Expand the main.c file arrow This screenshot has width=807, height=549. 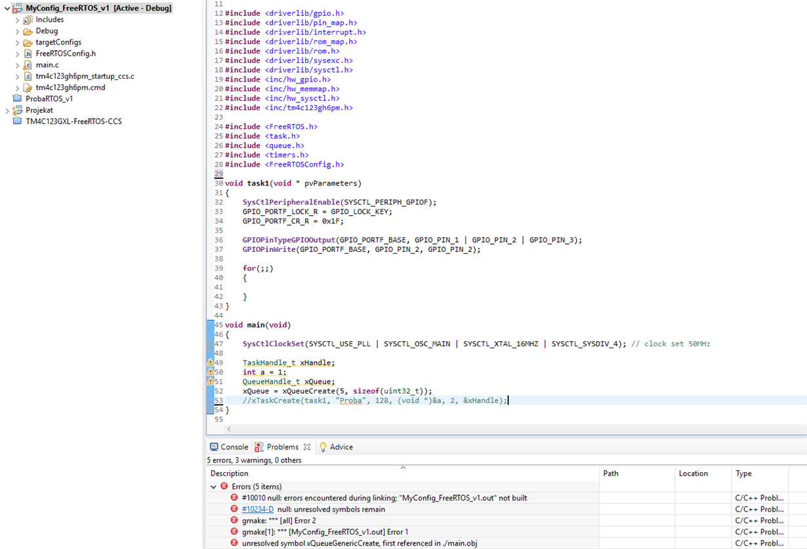pos(18,65)
